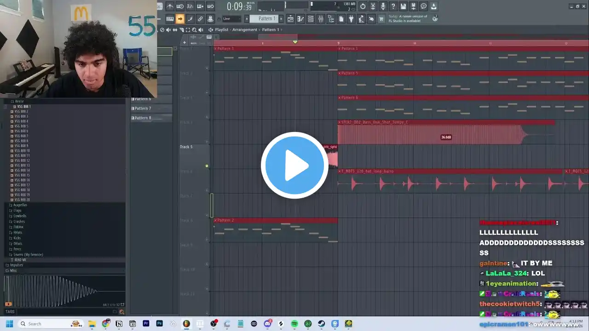Click the Windows taskbar Search box
The width and height of the screenshot is (589, 331).
pyautogui.click(x=52, y=324)
